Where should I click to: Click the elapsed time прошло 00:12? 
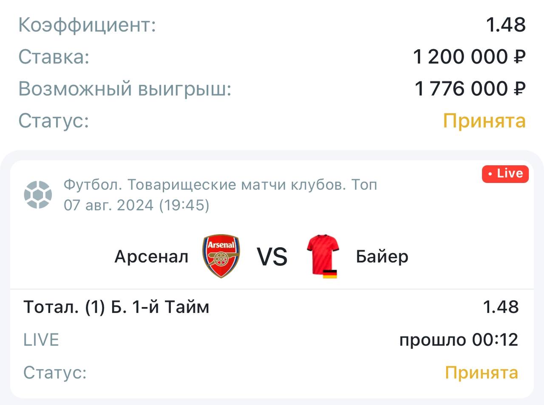pyautogui.click(x=459, y=340)
